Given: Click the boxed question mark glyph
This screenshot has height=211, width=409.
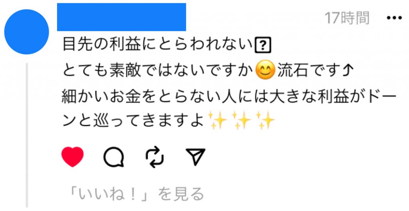Looking at the screenshot, I should pos(263,46).
